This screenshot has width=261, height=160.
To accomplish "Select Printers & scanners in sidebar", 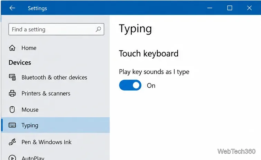I will pyautogui.click(x=55, y=94).
